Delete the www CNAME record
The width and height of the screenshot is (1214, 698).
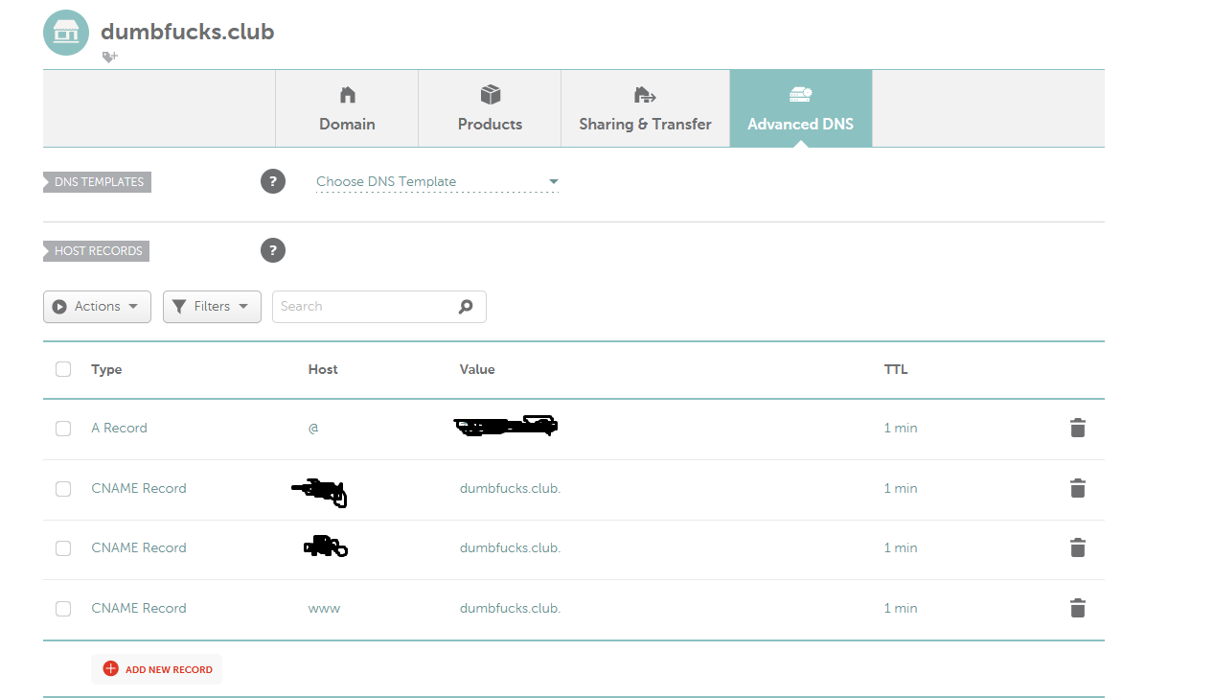click(1077, 608)
